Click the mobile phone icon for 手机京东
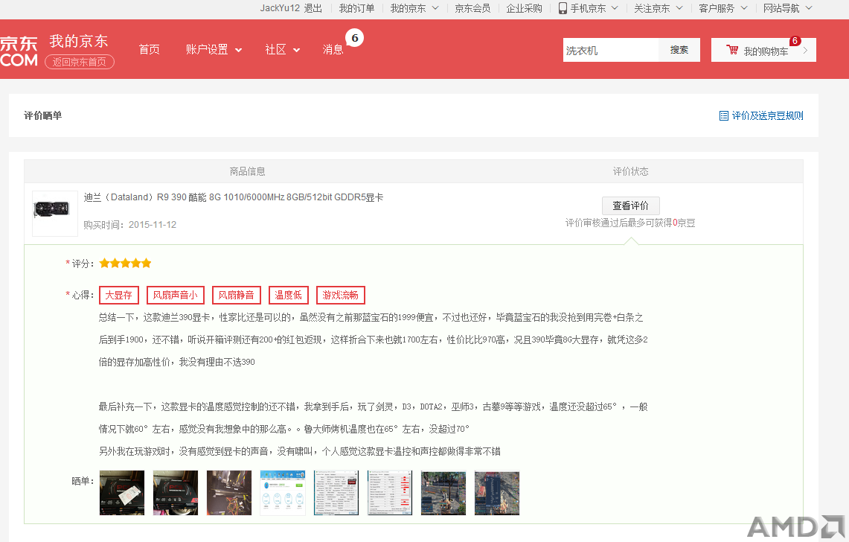This screenshot has height=542, width=849. pos(563,8)
